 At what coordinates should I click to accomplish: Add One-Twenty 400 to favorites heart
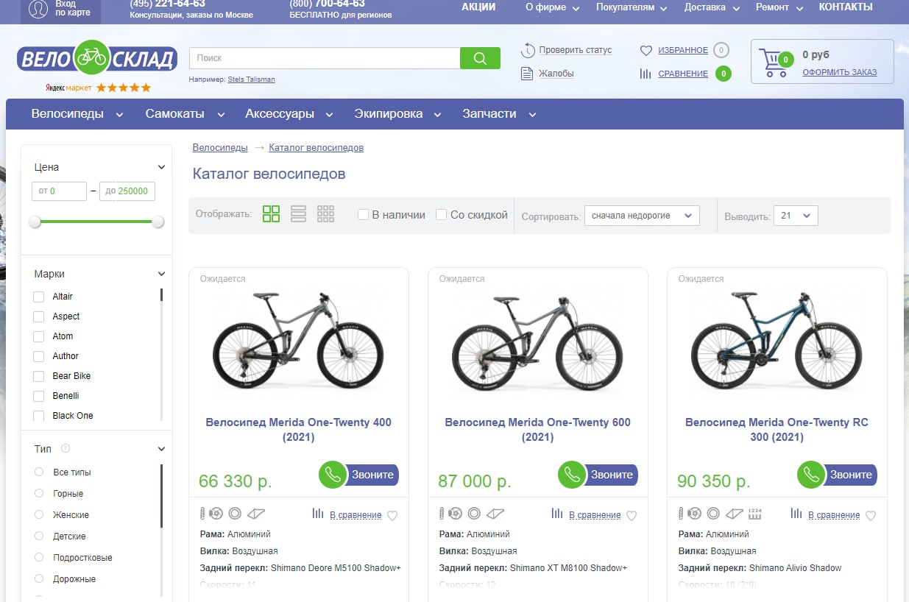pyautogui.click(x=392, y=516)
